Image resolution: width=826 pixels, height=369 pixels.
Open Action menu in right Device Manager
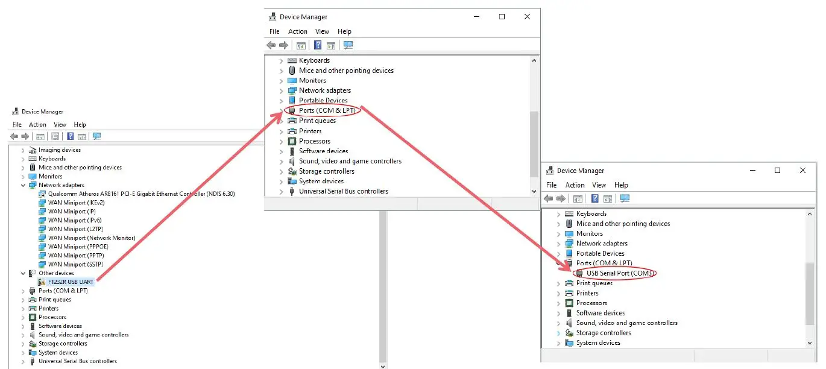pos(575,185)
